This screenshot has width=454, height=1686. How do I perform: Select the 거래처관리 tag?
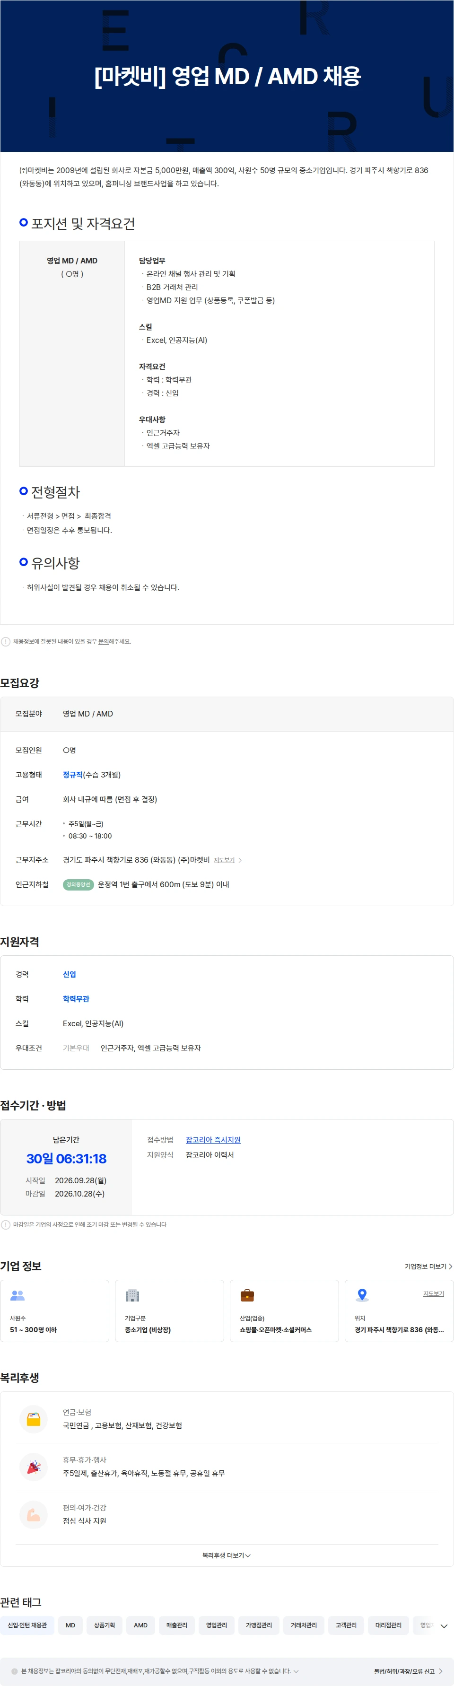coord(304,1626)
